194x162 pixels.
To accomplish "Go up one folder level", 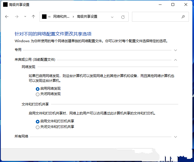I will coord(33,17).
